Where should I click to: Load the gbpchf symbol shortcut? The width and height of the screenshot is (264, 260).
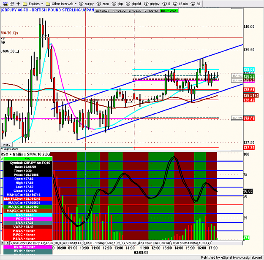pyautogui.click(x=133, y=4)
